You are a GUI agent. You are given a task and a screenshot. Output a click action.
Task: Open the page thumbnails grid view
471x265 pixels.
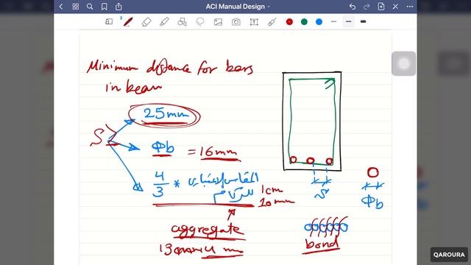click(x=75, y=7)
